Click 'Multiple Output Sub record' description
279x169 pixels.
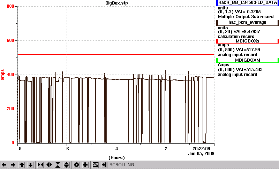click(246, 17)
